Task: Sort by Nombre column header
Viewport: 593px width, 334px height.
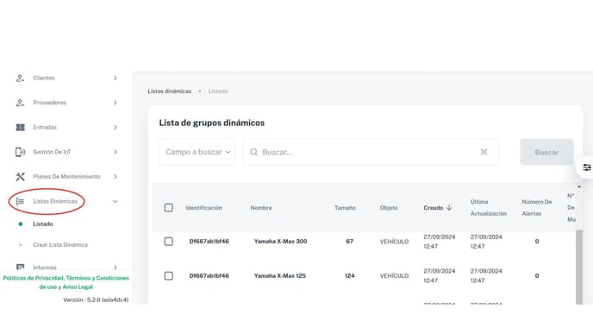Action: [261, 208]
